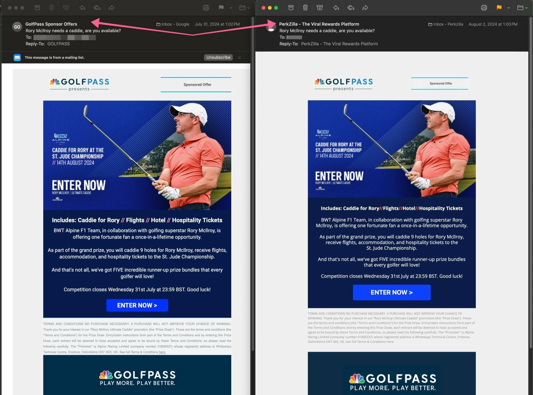Toggle flag on the GolfPass email
This screenshot has height=395, width=533.
point(221,8)
